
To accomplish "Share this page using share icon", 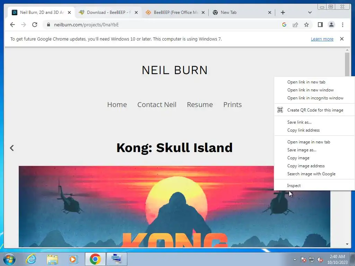I will pyautogui.click(x=295, y=25).
